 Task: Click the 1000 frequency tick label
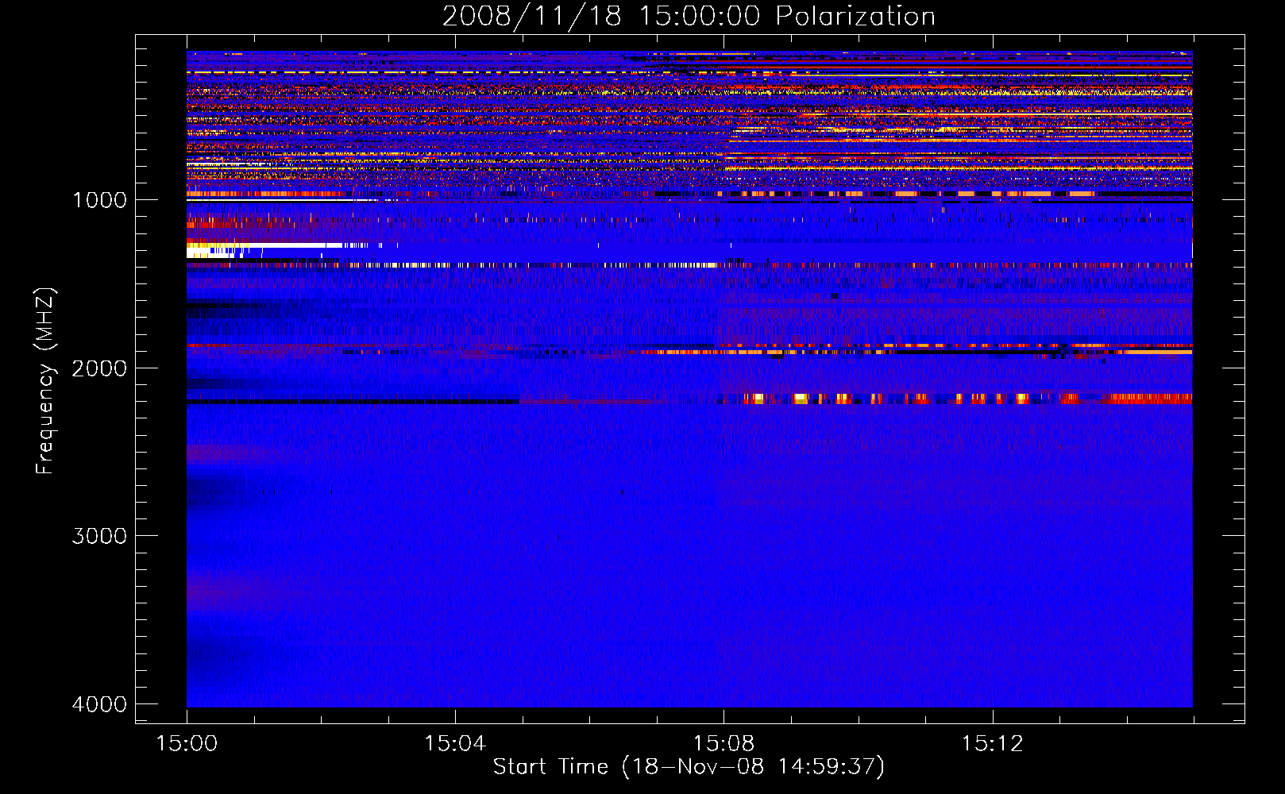[99, 200]
